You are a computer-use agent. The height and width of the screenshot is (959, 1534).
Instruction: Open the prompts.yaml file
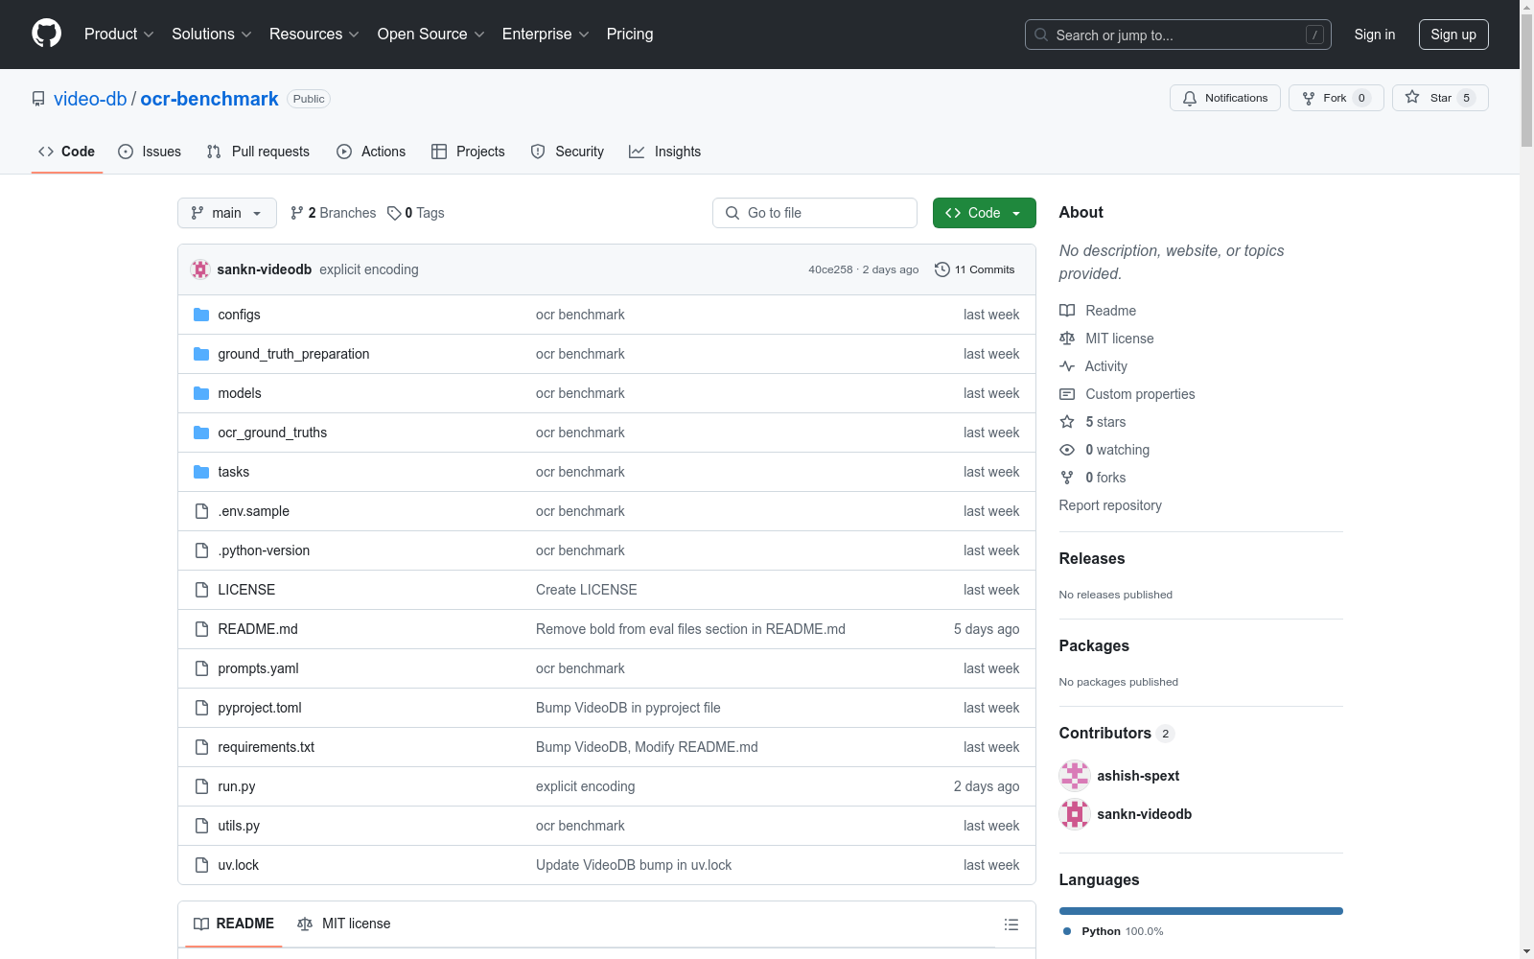(258, 668)
